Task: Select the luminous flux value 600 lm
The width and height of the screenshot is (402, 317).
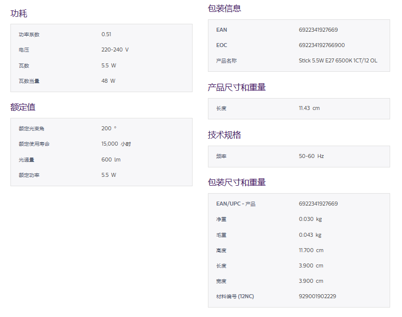Action: click(111, 159)
